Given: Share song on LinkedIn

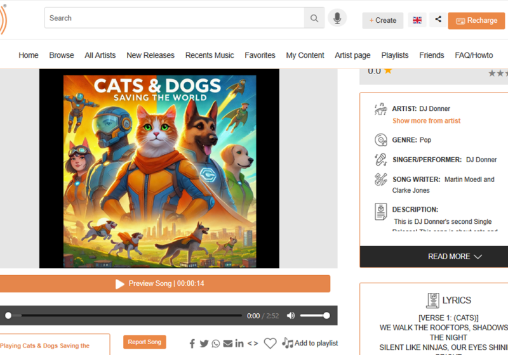Looking at the screenshot, I should click(239, 344).
